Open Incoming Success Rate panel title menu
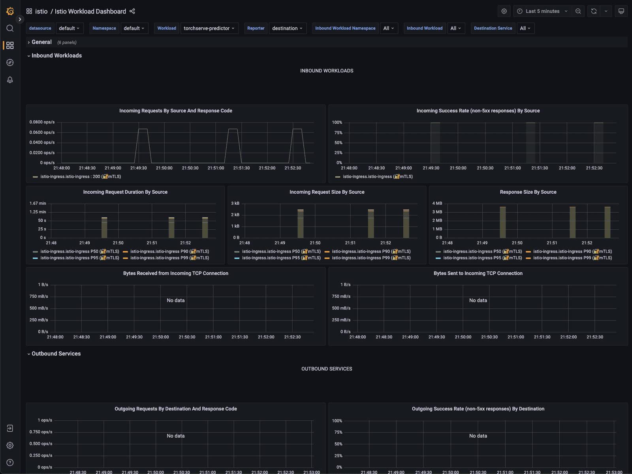 coord(478,111)
